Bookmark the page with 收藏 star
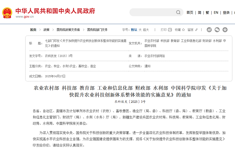 coord(180,30)
